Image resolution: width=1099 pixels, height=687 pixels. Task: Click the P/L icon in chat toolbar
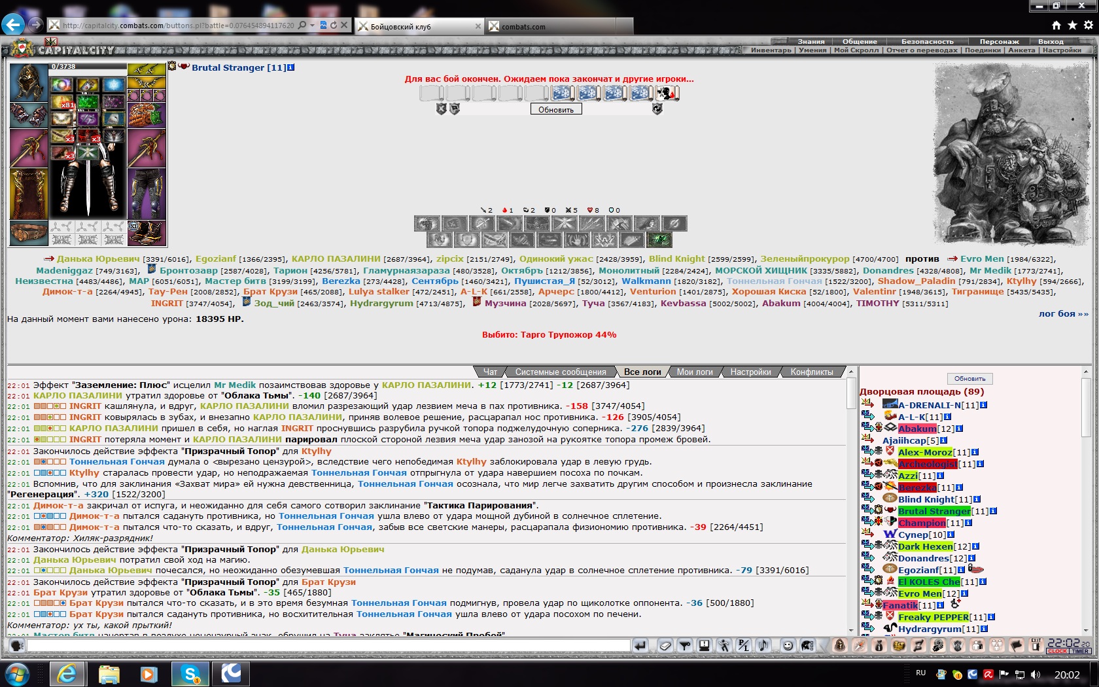743,646
